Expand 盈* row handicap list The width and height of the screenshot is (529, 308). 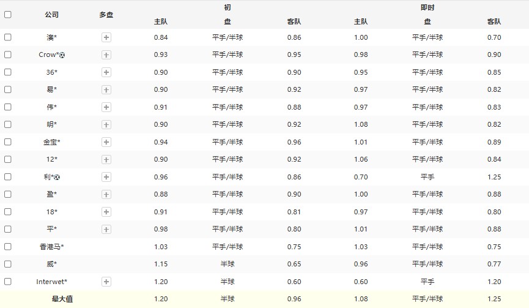[106, 194]
